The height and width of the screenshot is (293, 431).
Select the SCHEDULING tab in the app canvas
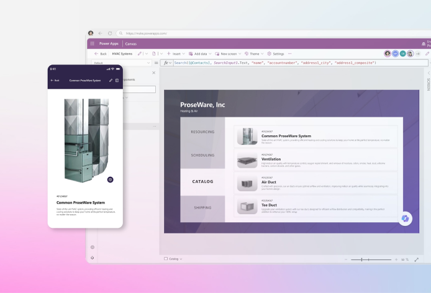coord(202,155)
